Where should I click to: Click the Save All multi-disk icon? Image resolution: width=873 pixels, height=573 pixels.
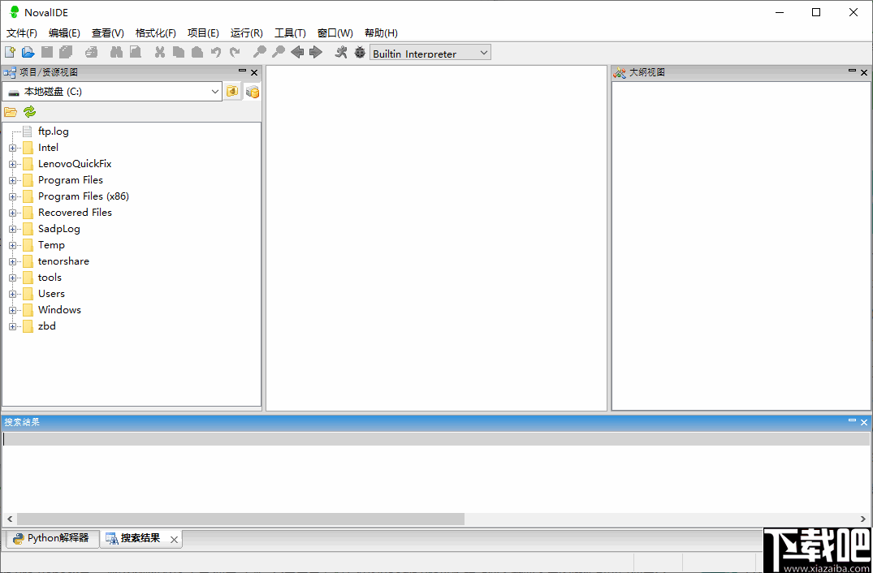point(66,52)
